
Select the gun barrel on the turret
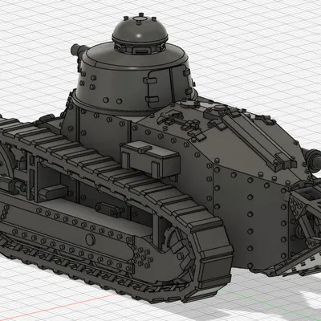click(x=79, y=50)
